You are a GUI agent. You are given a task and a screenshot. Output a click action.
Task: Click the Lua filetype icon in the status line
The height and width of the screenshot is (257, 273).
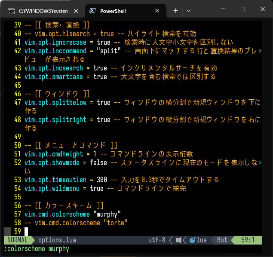point(193,240)
